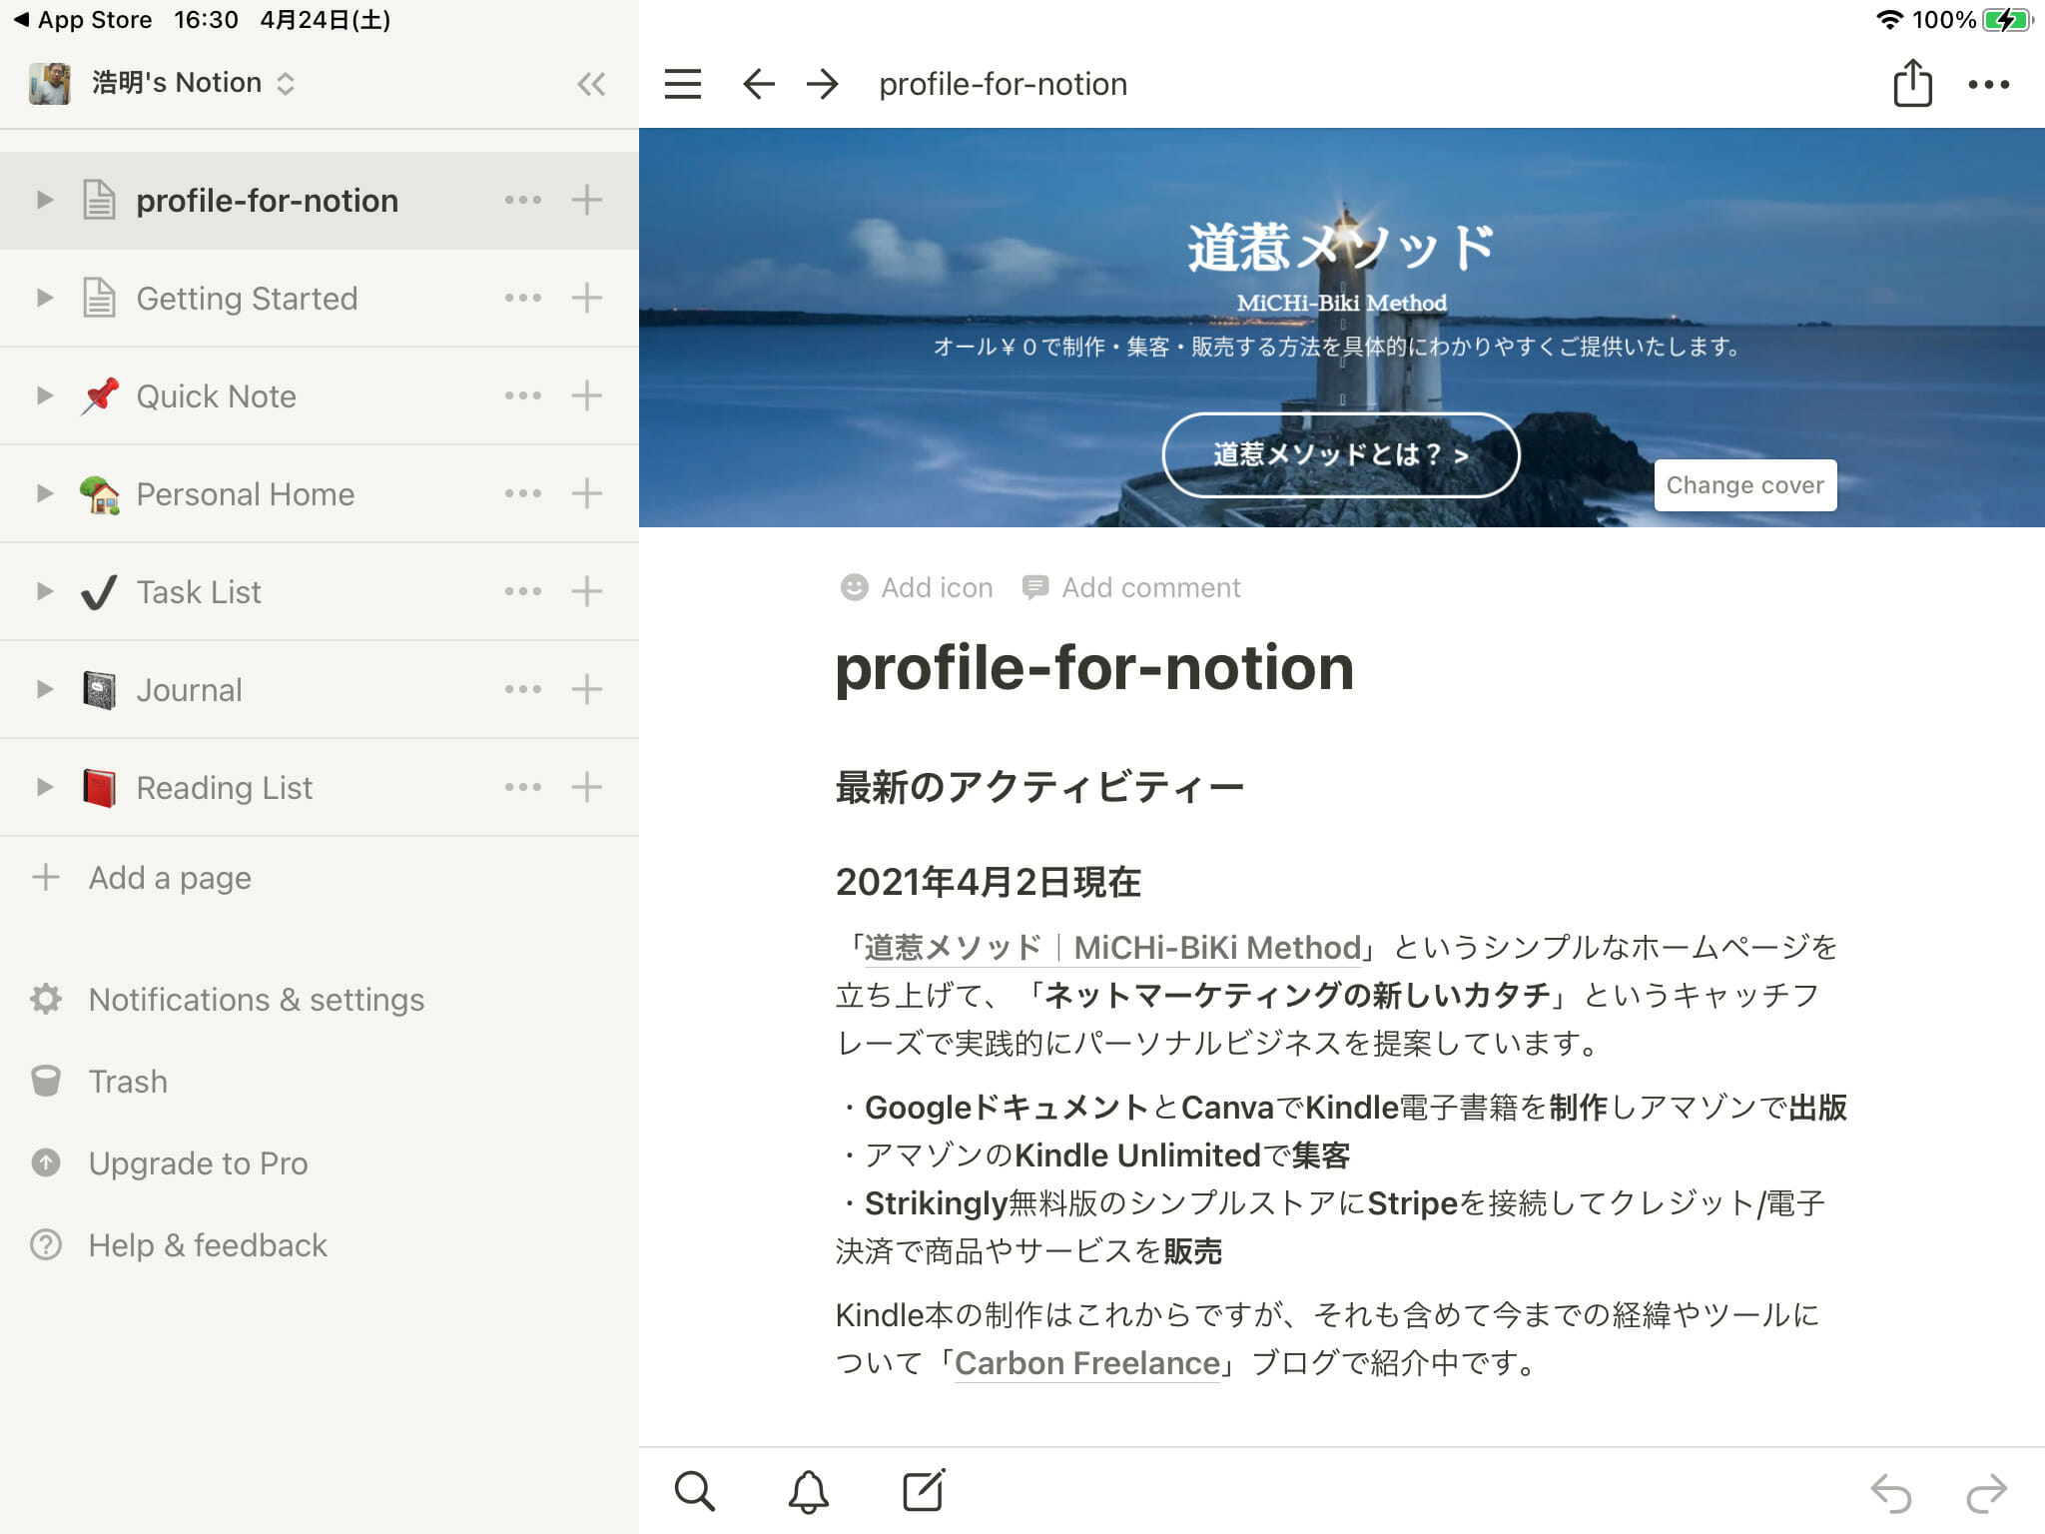
Task: Click the cover image banner
Action: tap(1341, 328)
